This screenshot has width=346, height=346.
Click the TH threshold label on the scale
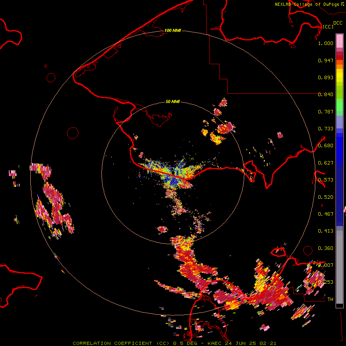[330, 299]
